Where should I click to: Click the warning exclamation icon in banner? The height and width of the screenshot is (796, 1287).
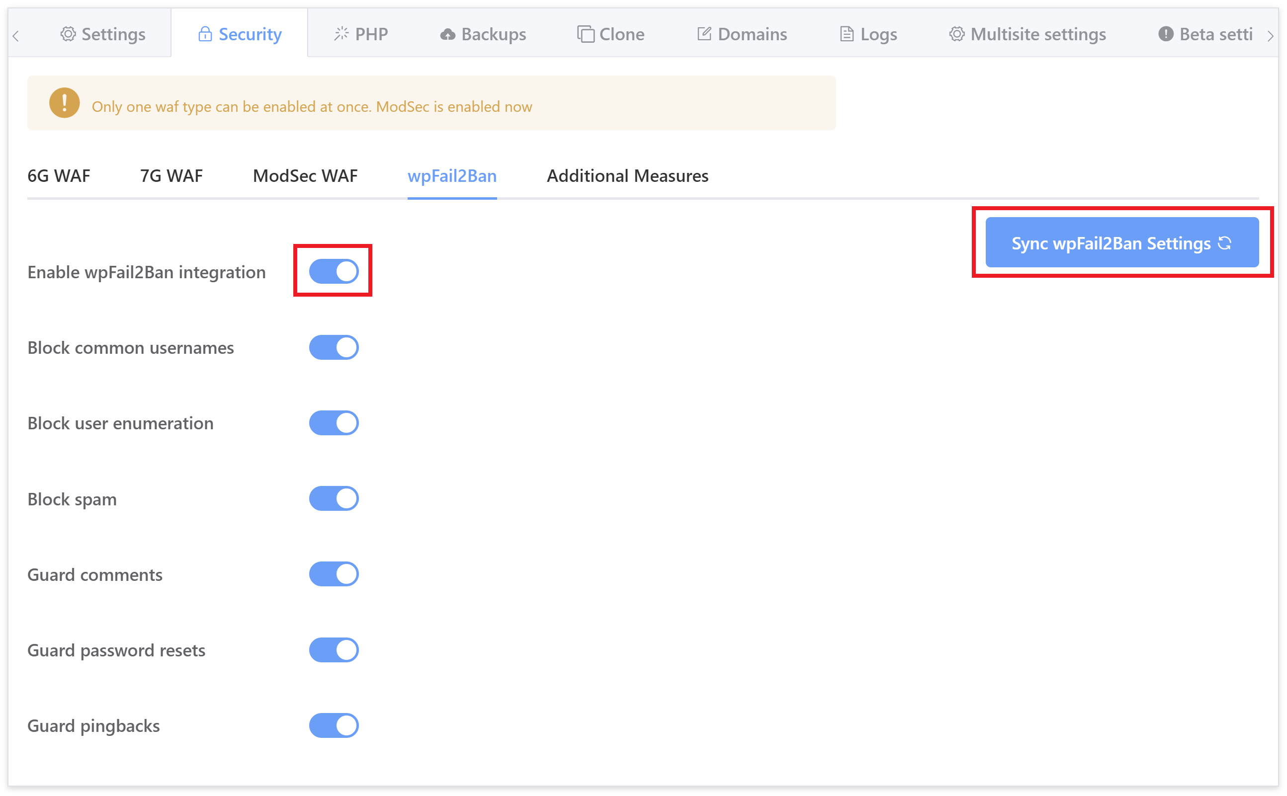(x=64, y=103)
